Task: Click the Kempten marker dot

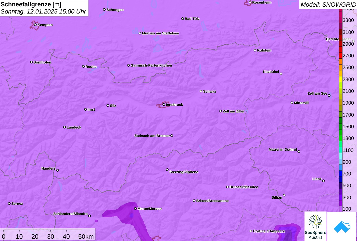Action: (x=35, y=25)
